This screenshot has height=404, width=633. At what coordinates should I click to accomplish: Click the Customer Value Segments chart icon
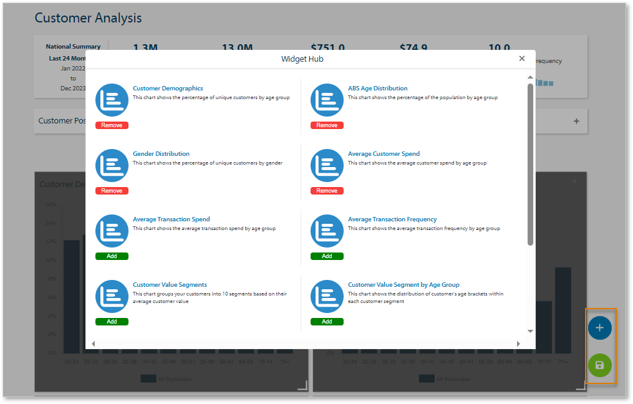112,297
